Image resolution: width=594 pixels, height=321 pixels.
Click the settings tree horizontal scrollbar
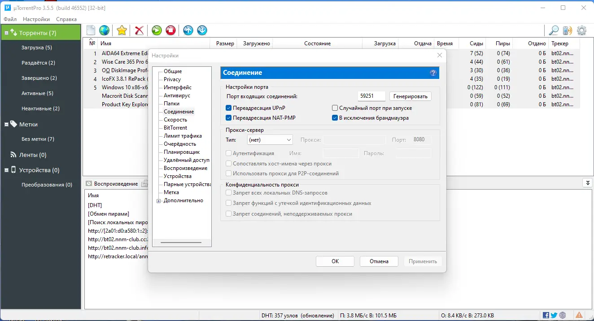[182, 242]
